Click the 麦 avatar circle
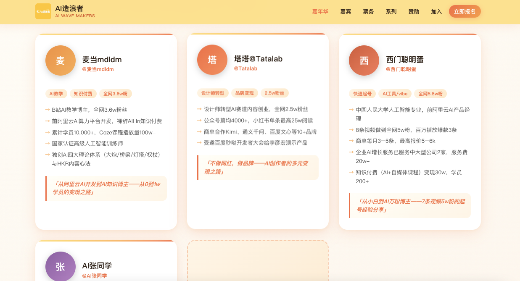The height and width of the screenshot is (281, 520). coord(61,60)
